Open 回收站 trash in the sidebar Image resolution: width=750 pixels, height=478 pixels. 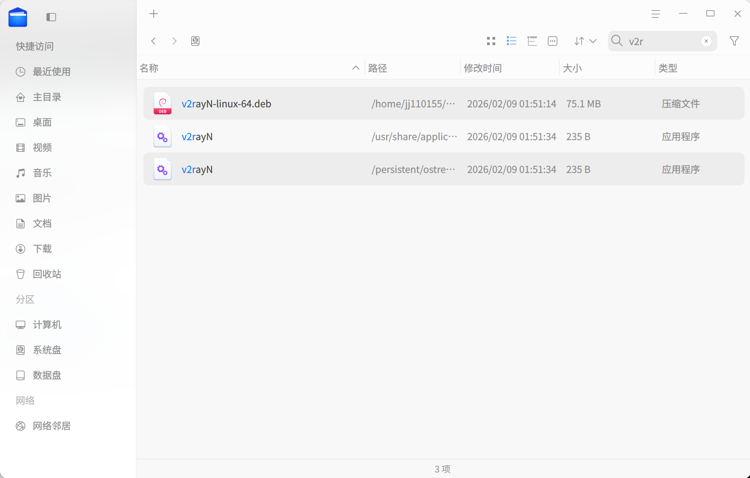tap(47, 274)
